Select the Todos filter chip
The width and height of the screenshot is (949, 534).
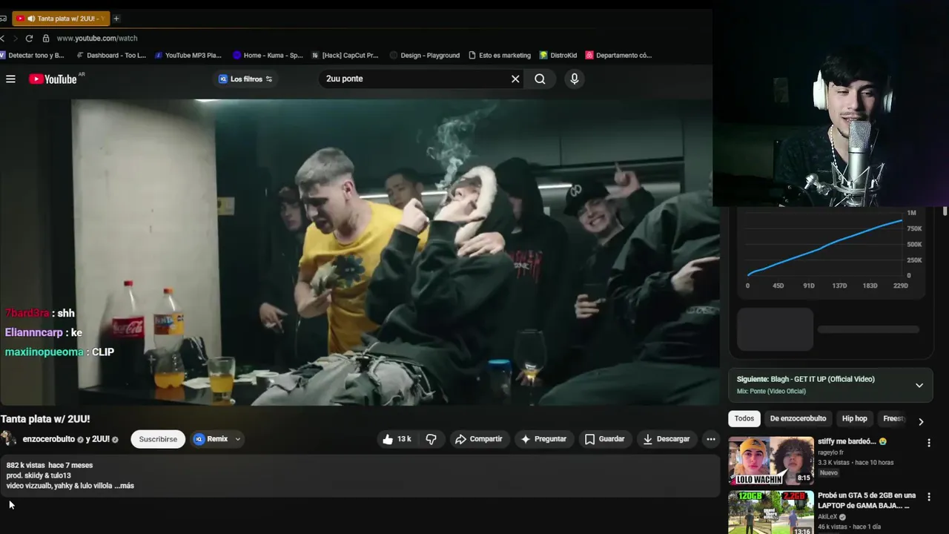pos(744,418)
